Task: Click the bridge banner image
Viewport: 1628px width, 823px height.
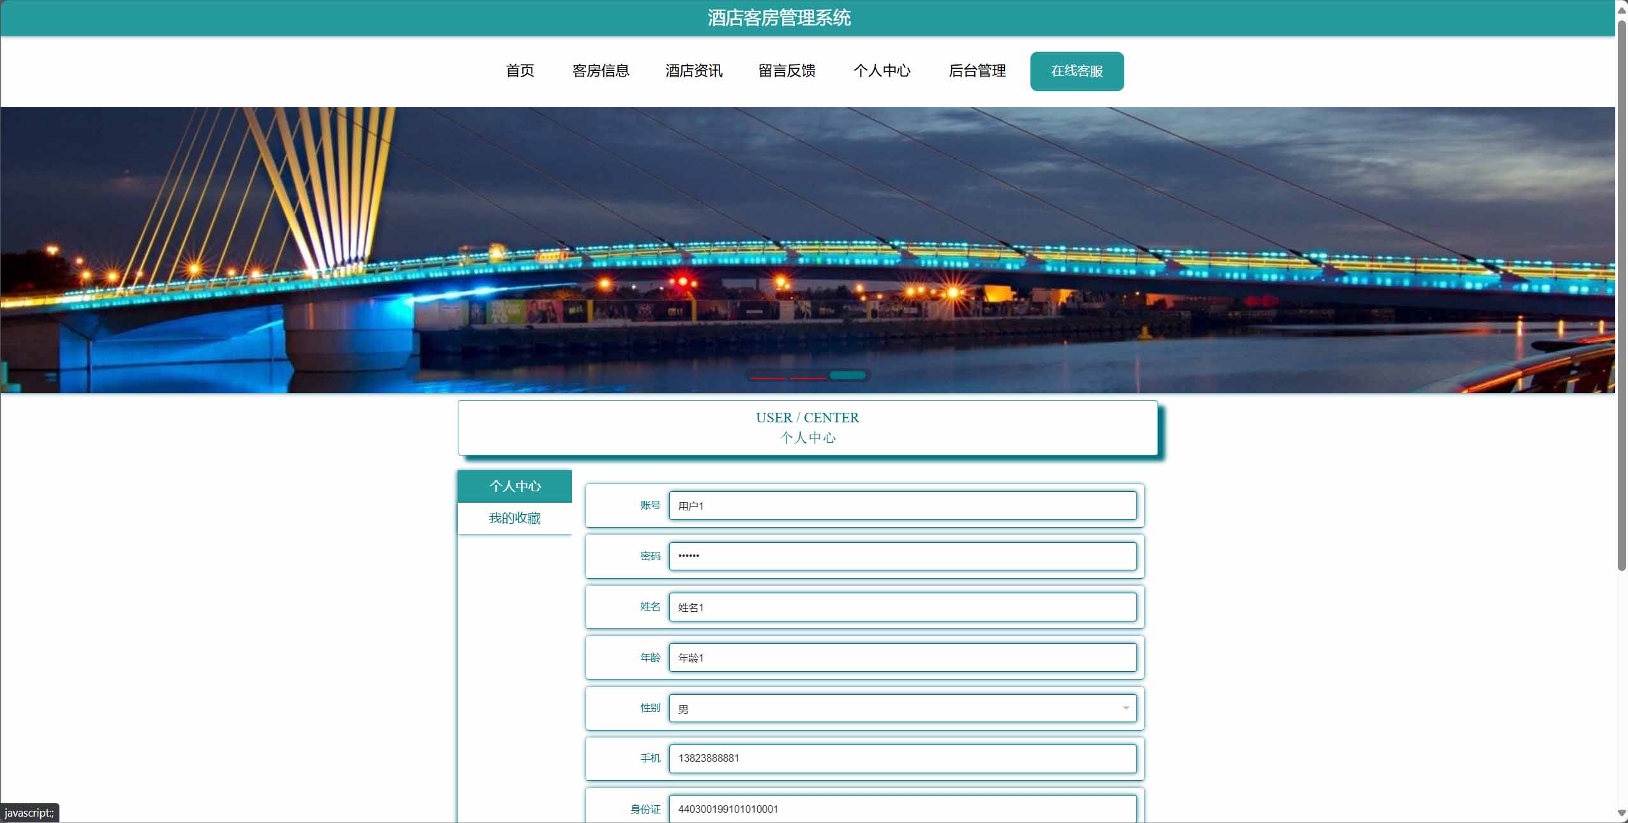Action: click(x=808, y=249)
